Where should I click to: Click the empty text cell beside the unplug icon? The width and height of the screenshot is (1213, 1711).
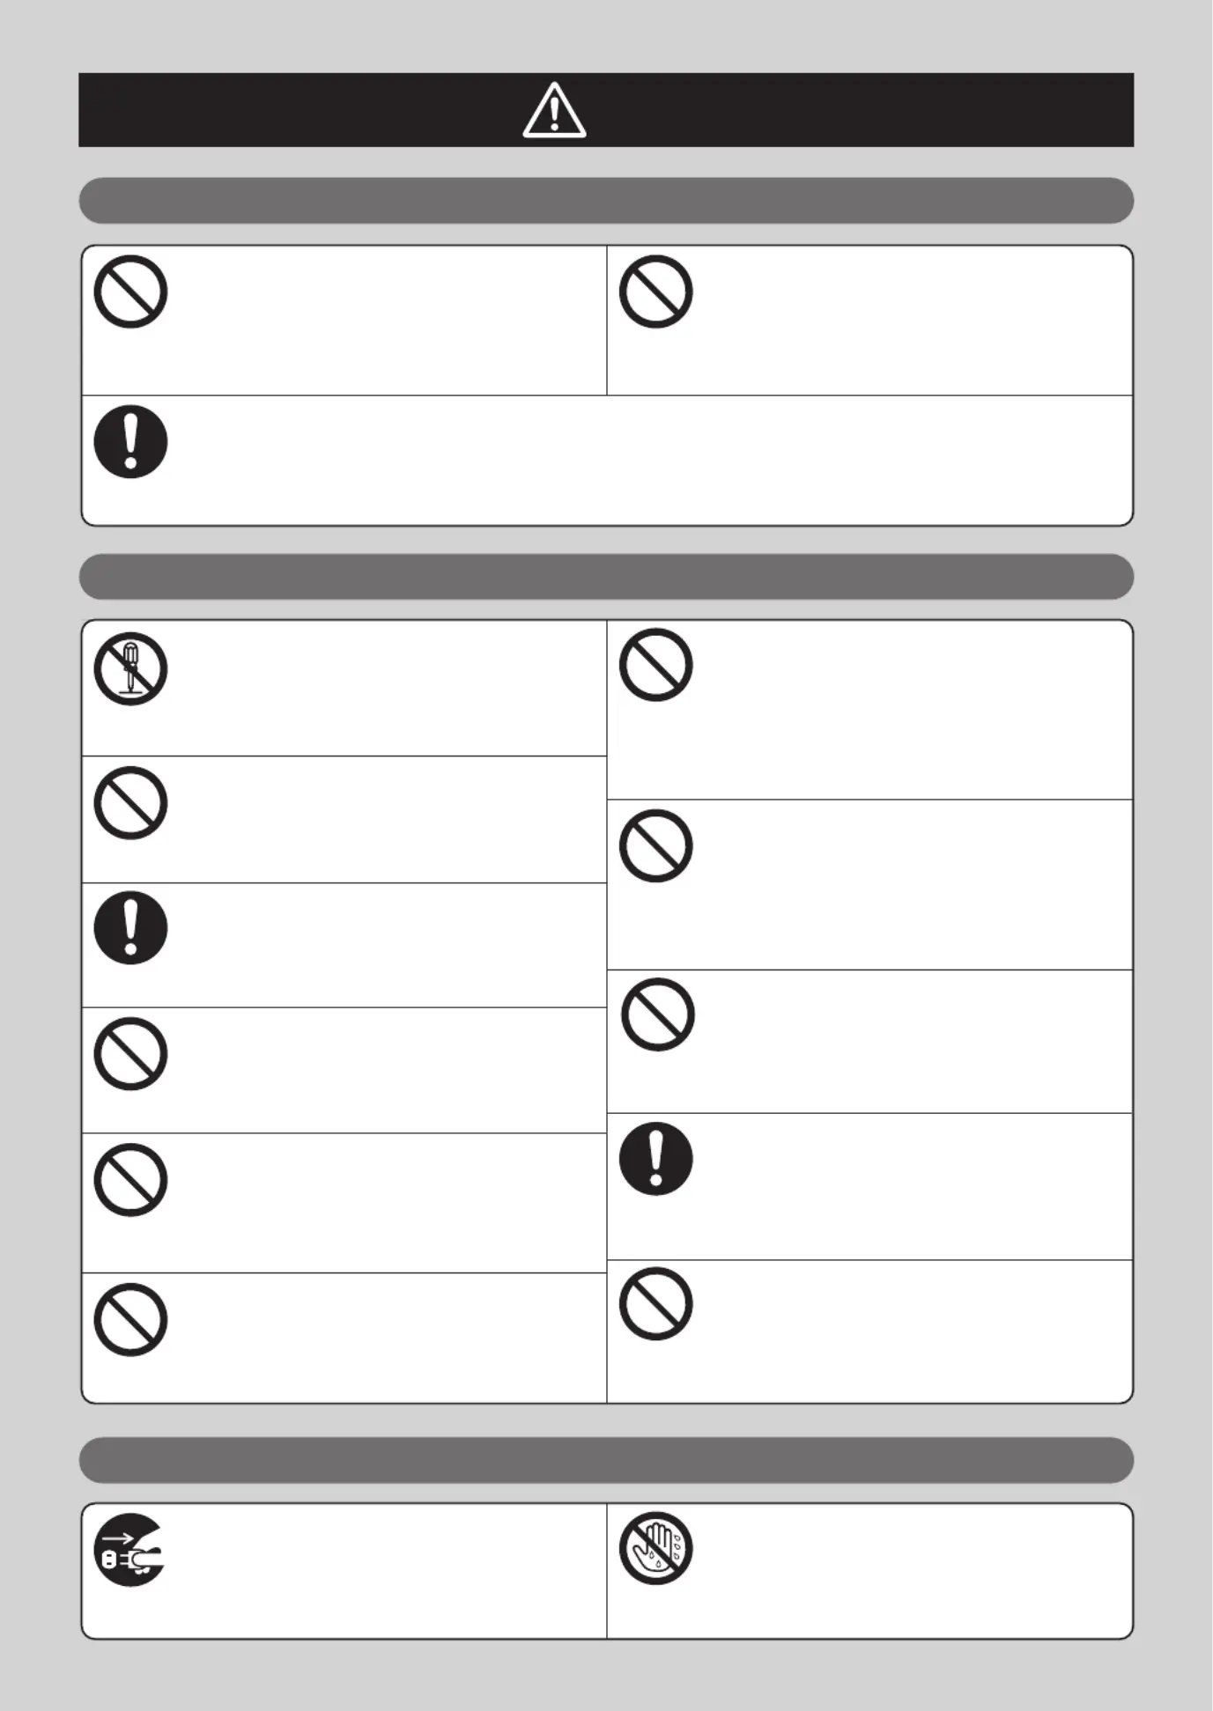(x=388, y=1571)
